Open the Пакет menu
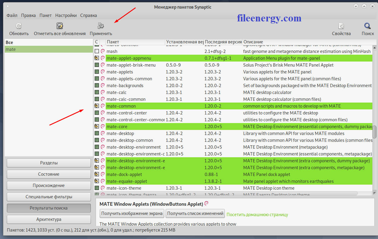378x239 pixels. point(45,15)
